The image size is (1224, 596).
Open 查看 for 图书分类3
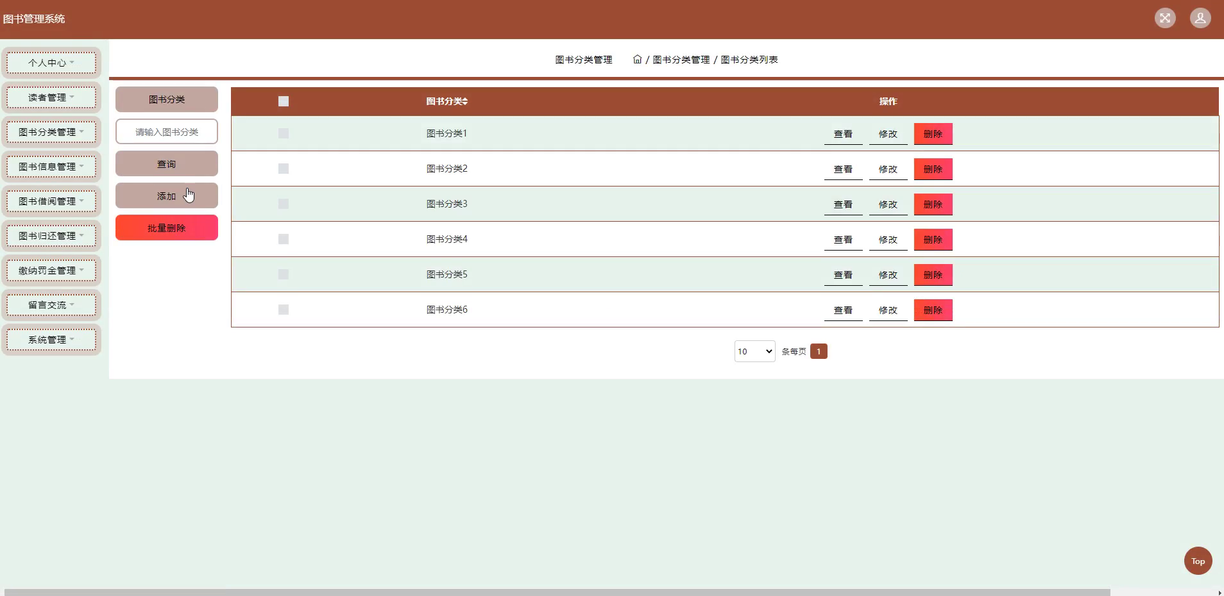tap(843, 204)
